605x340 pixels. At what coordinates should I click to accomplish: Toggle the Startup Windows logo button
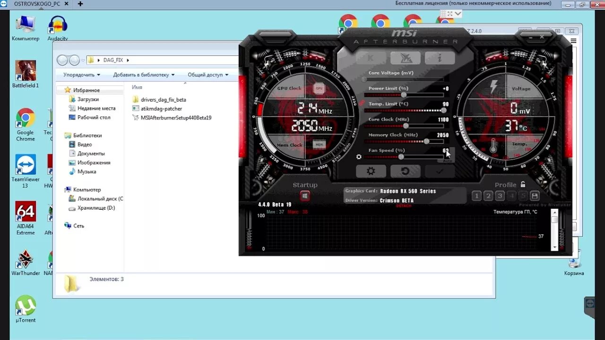tap(305, 195)
